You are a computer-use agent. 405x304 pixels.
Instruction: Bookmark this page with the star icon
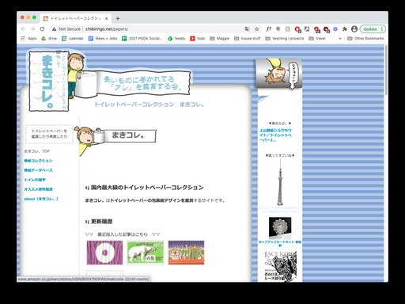point(256,29)
